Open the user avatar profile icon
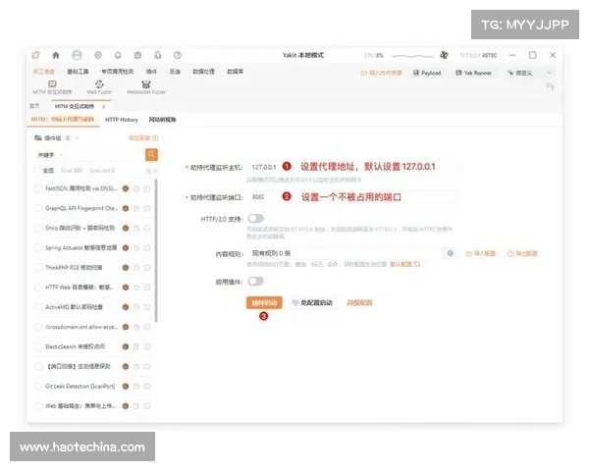 77,55
